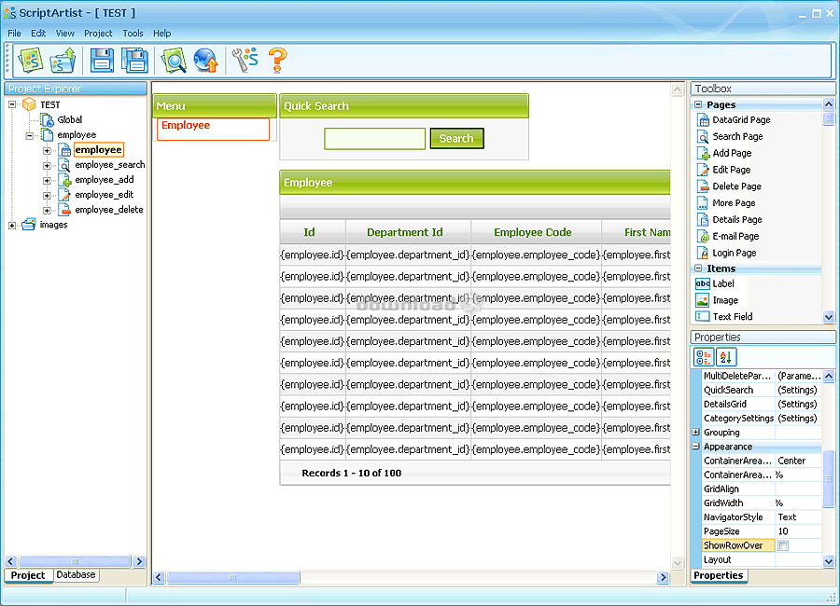The height and width of the screenshot is (606, 840).
Task: Click the question mark help icon
Action: click(x=277, y=61)
